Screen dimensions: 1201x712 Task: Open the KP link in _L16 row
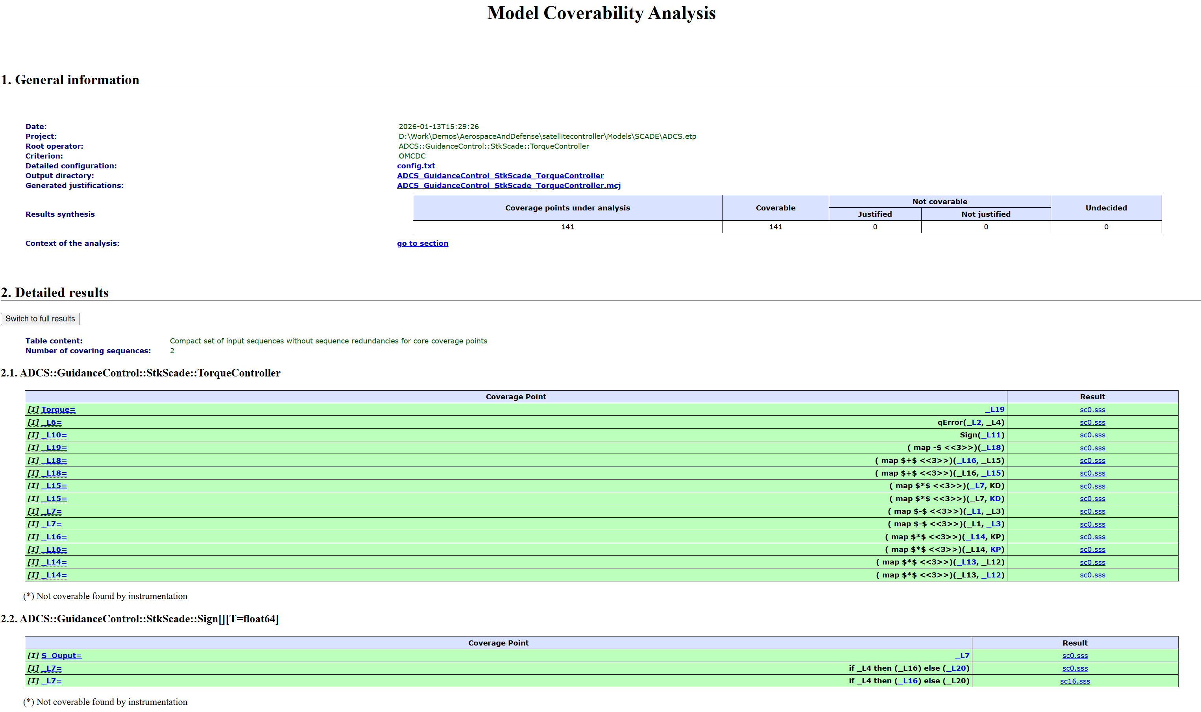pyautogui.click(x=995, y=550)
